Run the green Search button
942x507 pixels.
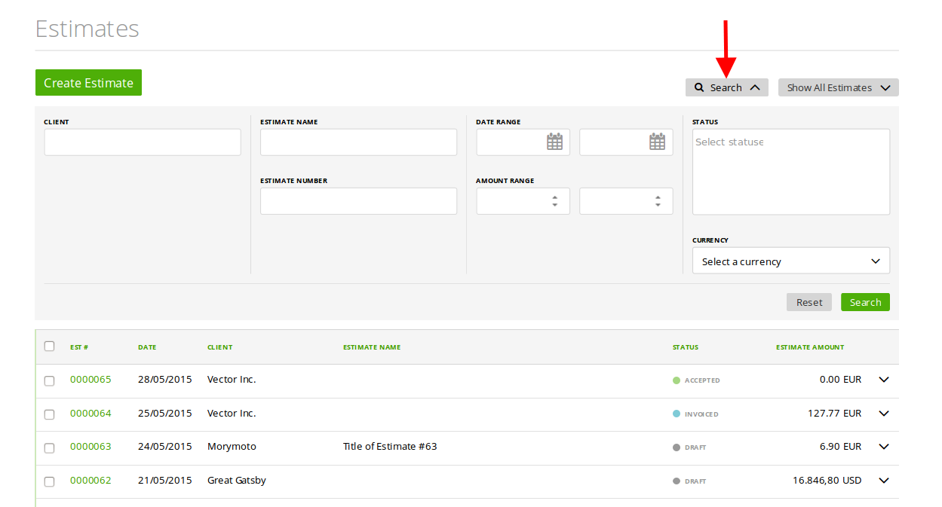pyautogui.click(x=865, y=302)
